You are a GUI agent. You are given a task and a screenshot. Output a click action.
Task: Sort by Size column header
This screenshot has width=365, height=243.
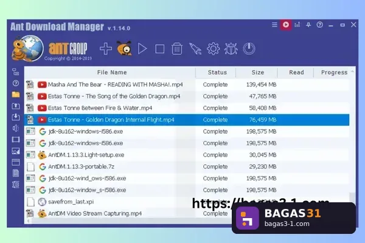click(257, 72)
